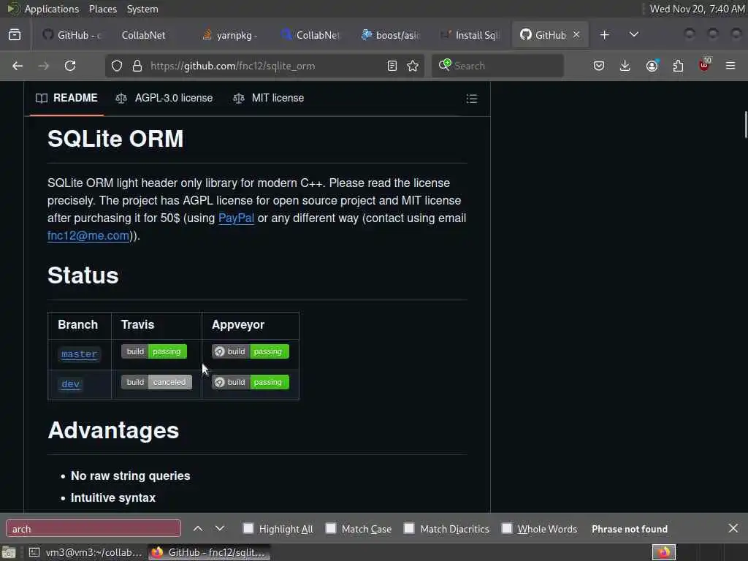Enable the Whole Words checkbox
Viewport: 748px width, 561px height.
(x=507, y=528)
